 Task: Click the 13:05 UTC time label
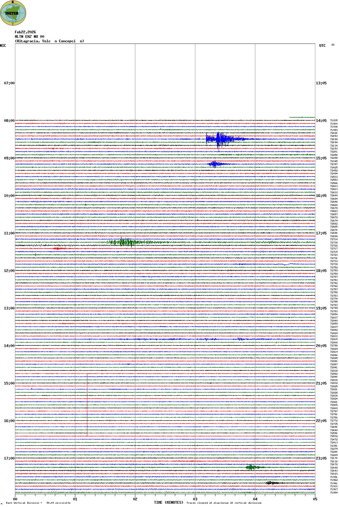321,83
